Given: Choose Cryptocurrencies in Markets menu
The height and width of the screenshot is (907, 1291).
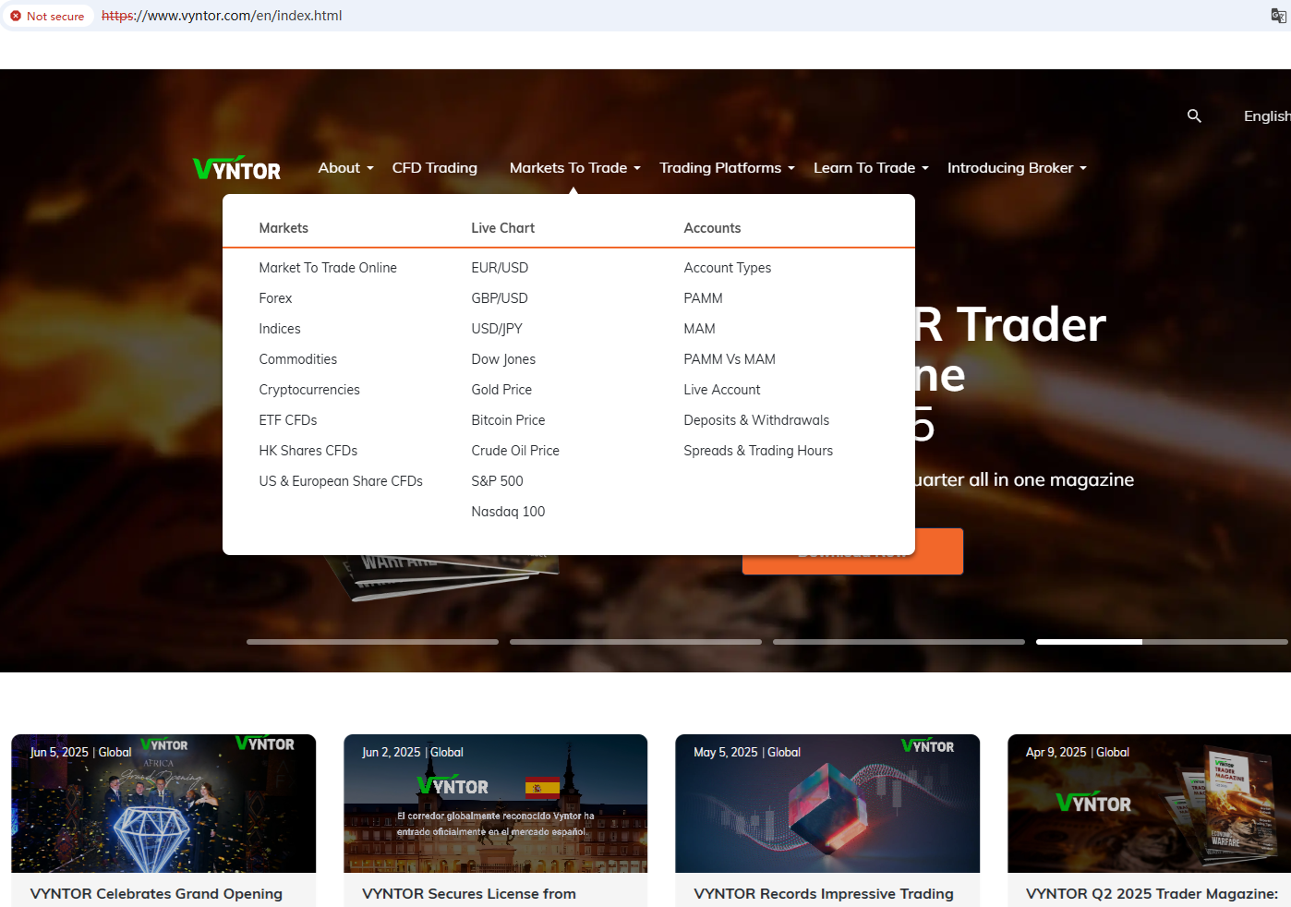Looking at the screenshot, I should coord(309,390).
